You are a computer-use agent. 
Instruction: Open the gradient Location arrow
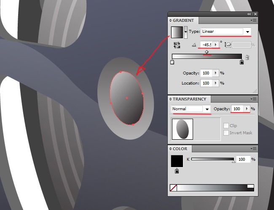(215, 83)
